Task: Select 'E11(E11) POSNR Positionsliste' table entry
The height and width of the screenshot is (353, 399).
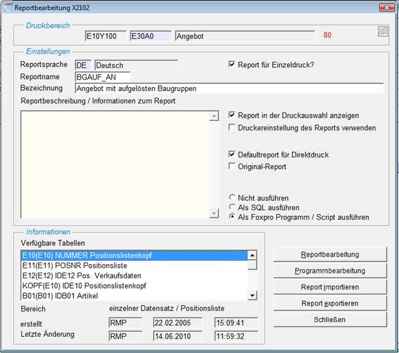Action: pyautogui.click(x=134, y=265)
